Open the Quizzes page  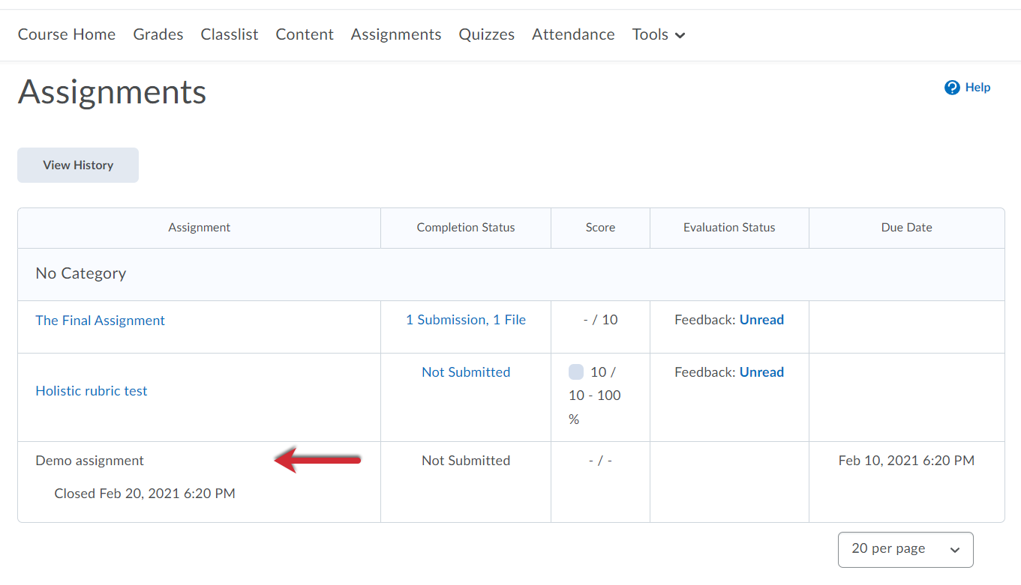coord(486,34)
